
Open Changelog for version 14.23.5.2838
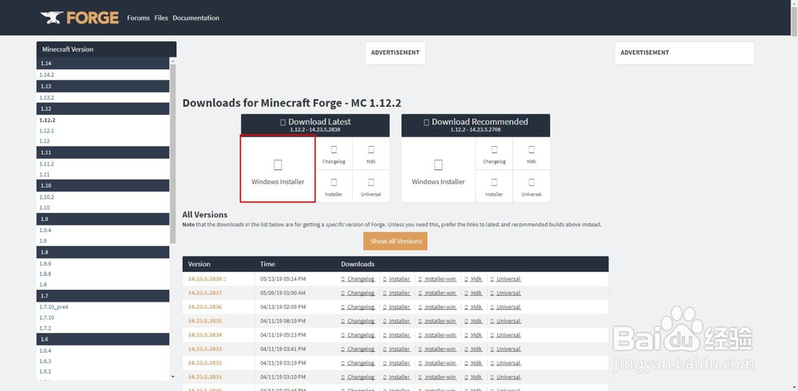click(x=361, y=279)
